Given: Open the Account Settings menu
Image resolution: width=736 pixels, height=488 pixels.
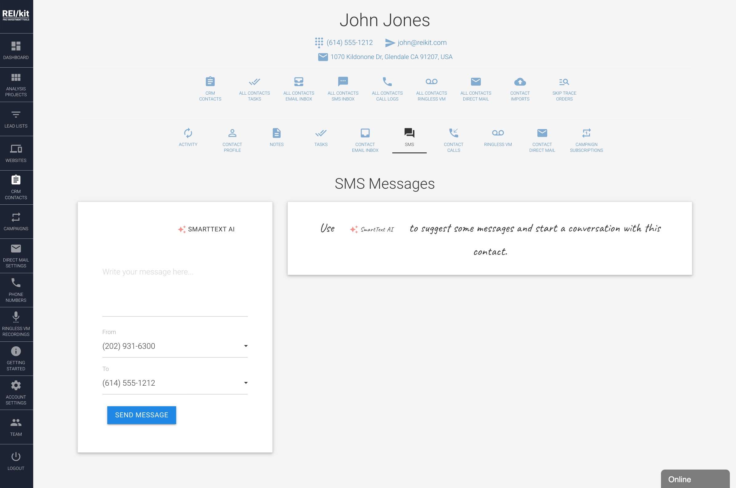Looking at the screenshot, I should [x=16, y=392].
